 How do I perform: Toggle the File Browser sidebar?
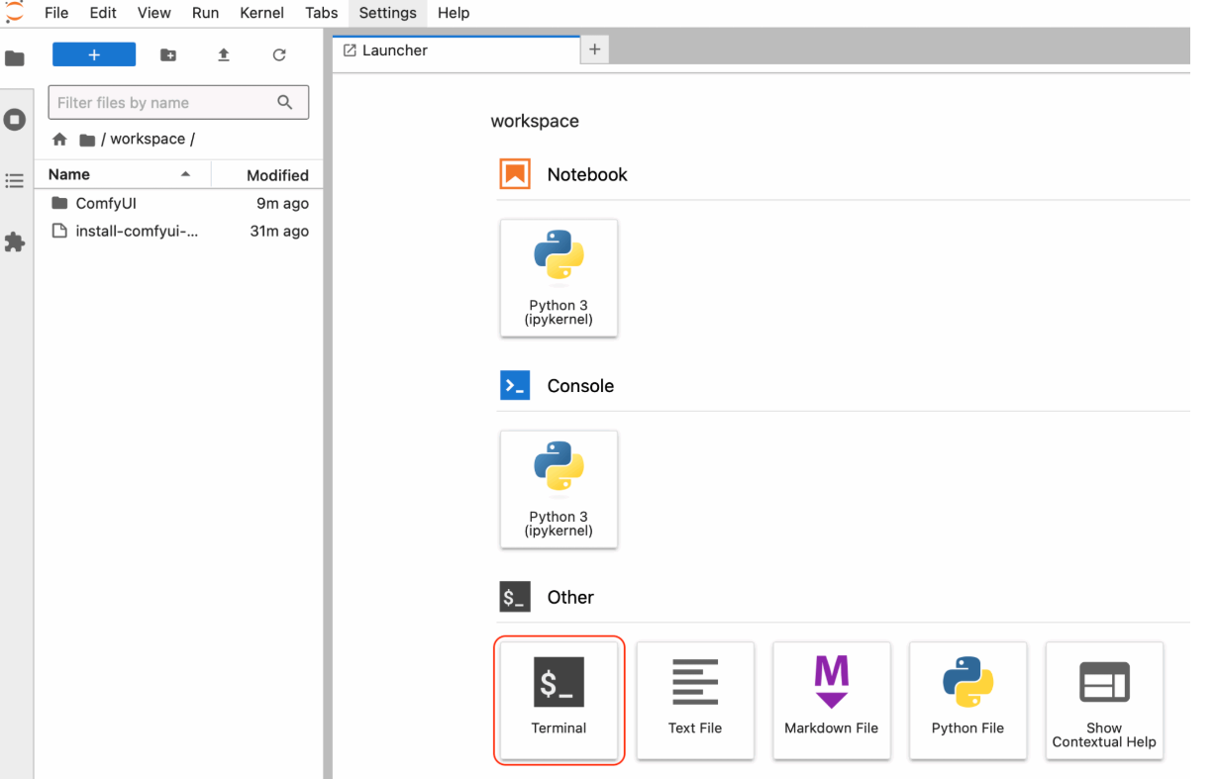pos(15,58)
